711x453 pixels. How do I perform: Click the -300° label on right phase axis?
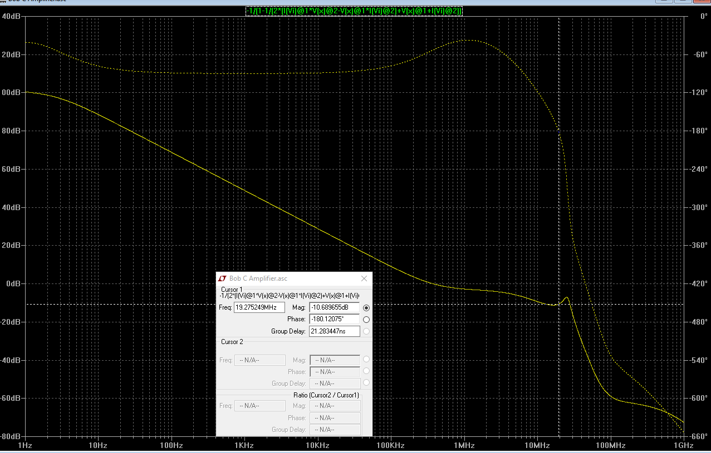click(x=699, y=207)
